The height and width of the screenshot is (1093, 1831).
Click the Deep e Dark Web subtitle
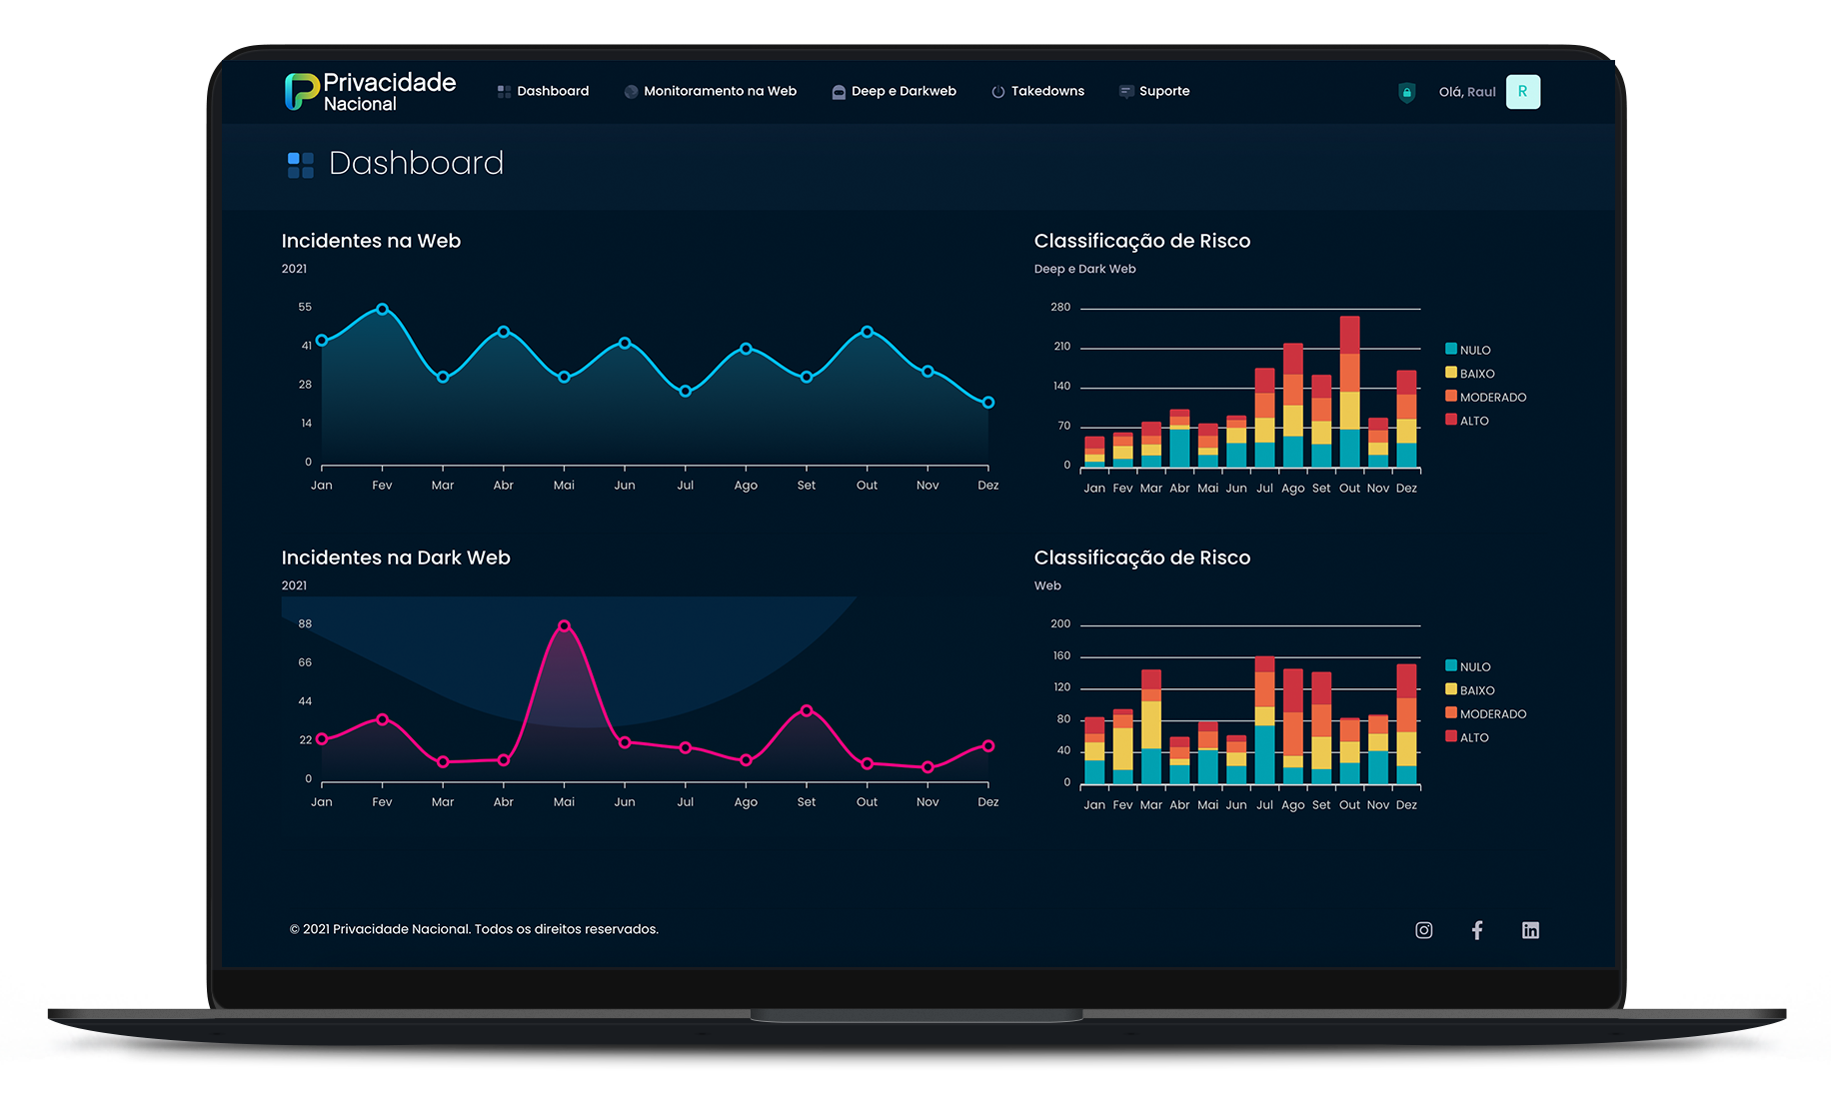point(1084,269)
